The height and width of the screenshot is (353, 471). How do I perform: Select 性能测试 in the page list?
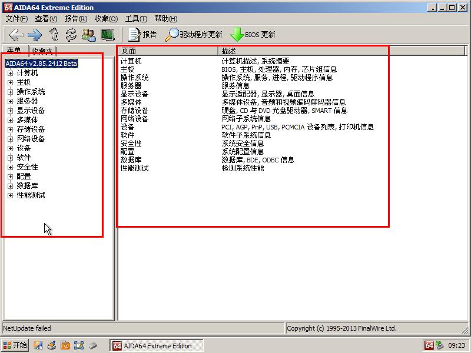pyautogui.click(x=135, y=168)
